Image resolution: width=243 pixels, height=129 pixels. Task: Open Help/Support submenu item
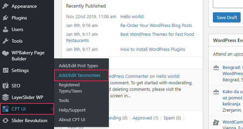[72, 110]
